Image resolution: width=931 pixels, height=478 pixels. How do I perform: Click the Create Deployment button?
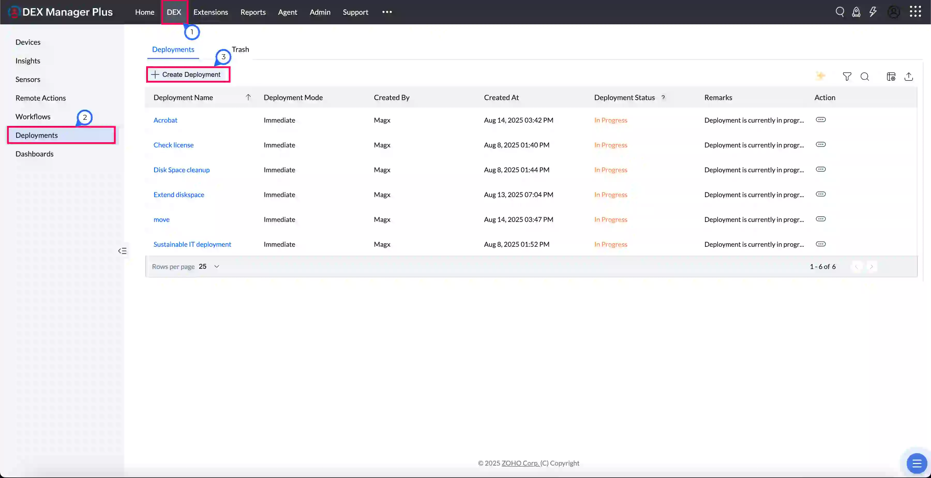tap(188, 74)
